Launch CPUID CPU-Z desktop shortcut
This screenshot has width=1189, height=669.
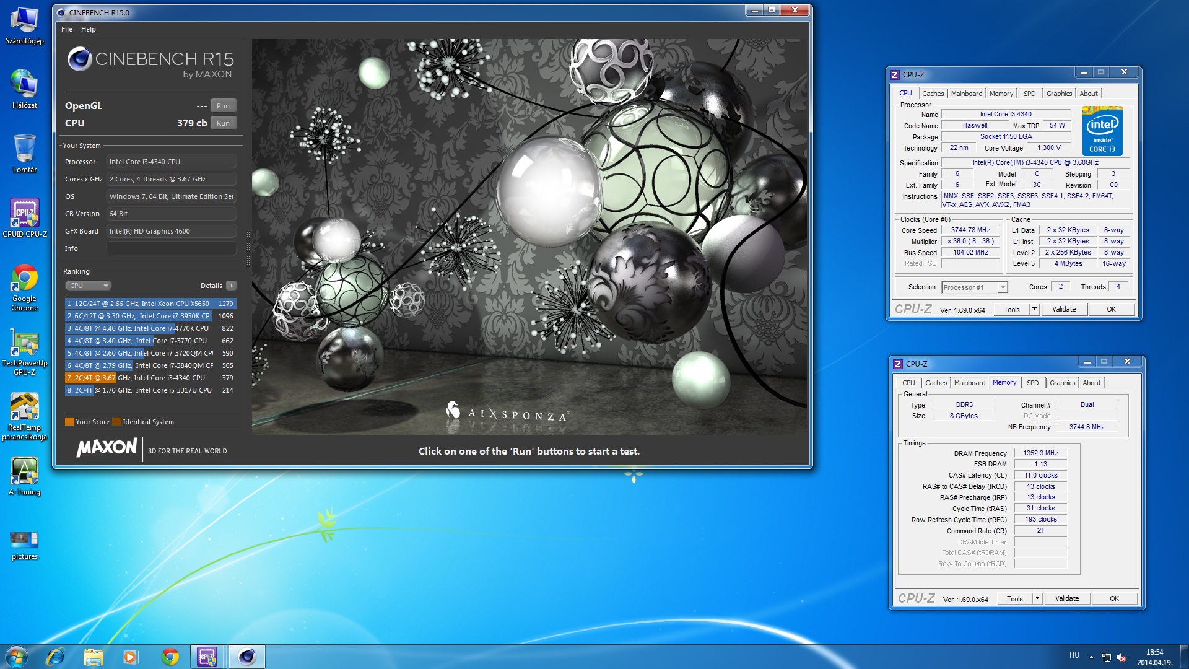25,218
